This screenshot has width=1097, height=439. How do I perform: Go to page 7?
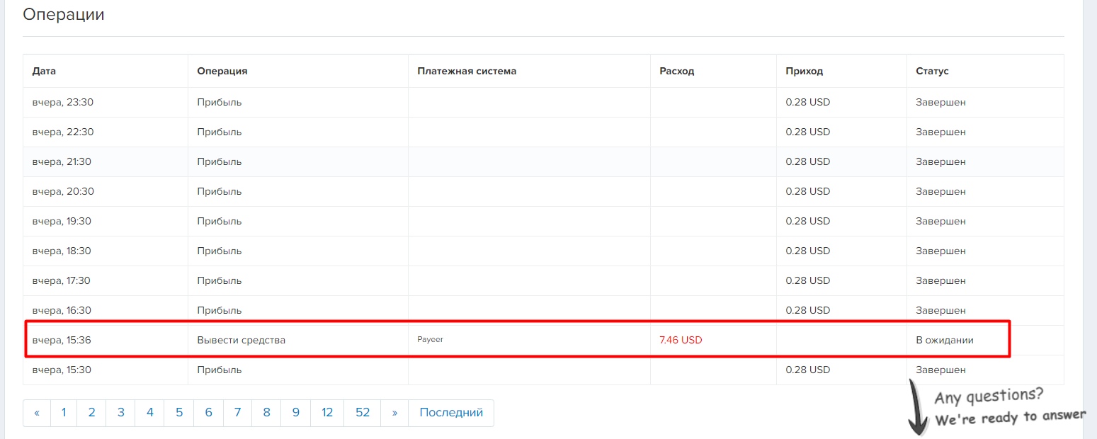(x=237, y=413)
